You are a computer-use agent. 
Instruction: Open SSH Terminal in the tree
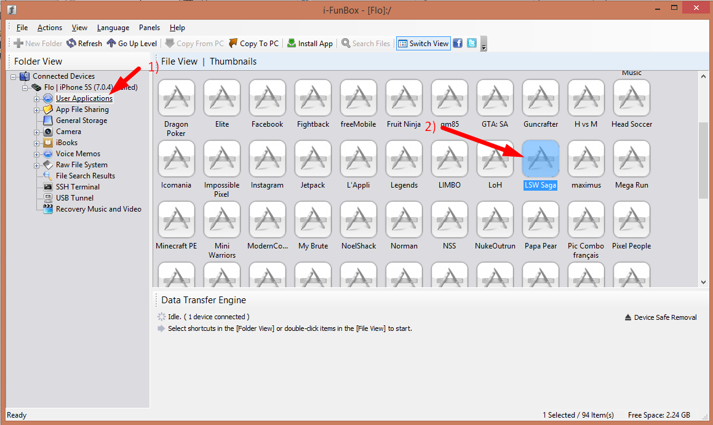(x=78, y=187)
